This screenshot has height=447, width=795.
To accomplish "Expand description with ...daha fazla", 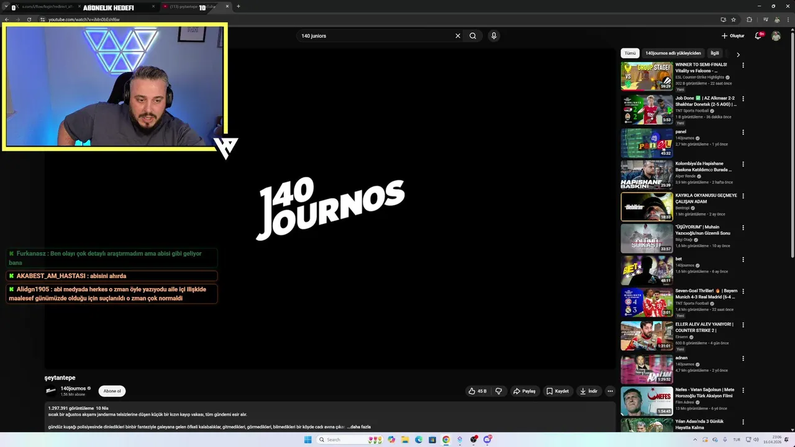I will click(x=360, y=427).
